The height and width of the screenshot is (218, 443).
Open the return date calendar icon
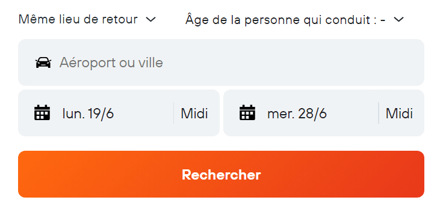[x=247, y=113]
